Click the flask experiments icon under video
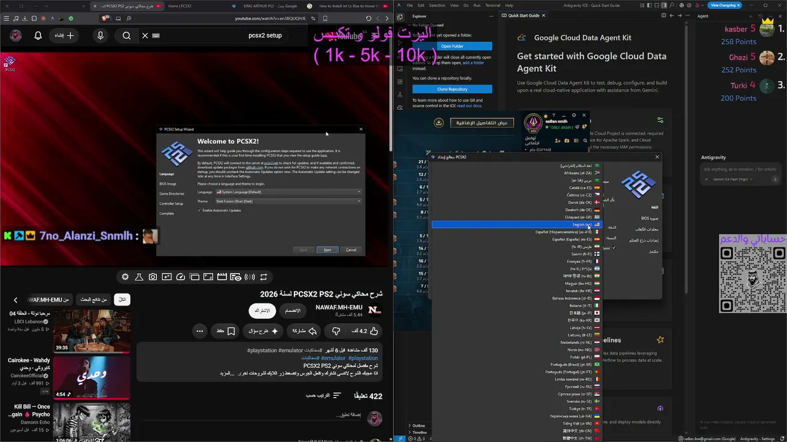The width and height of the screenshot is (787, 442). tap(139, 277)
